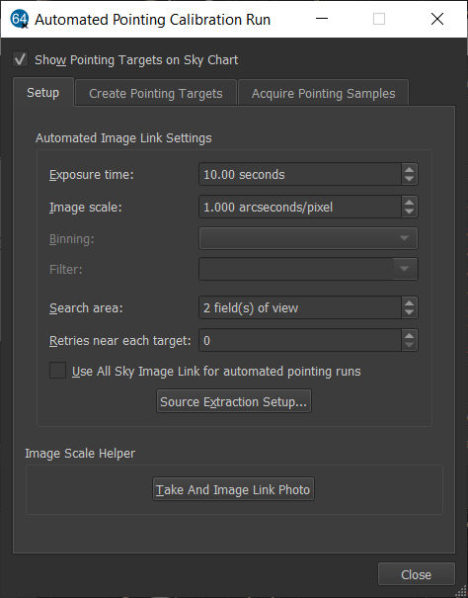Switch to Acquire Pointing Samples tab
Screen dimensions: 468x598
323,93
